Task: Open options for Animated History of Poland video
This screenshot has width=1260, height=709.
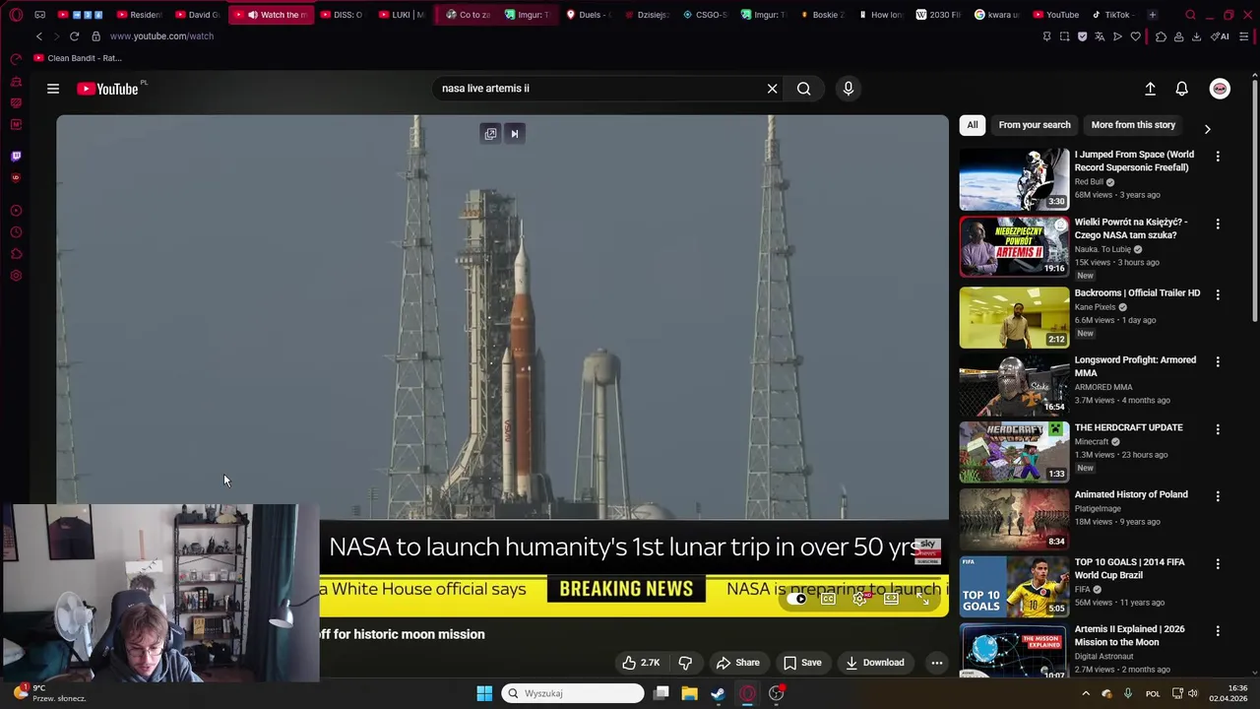Action: [x=1218, y=496]
